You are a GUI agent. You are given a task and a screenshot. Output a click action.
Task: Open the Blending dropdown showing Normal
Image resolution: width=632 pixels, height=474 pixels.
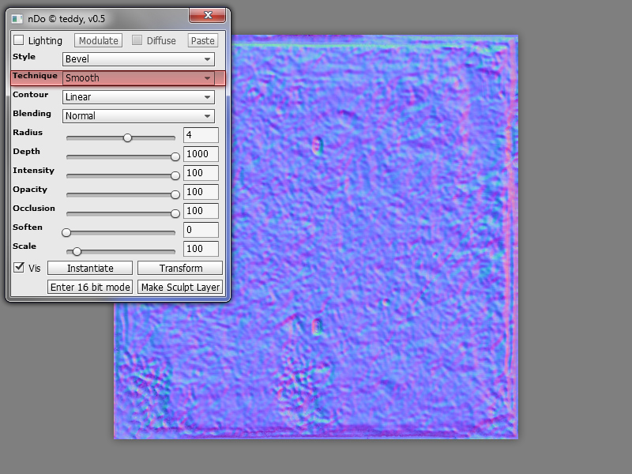point(138,115)
